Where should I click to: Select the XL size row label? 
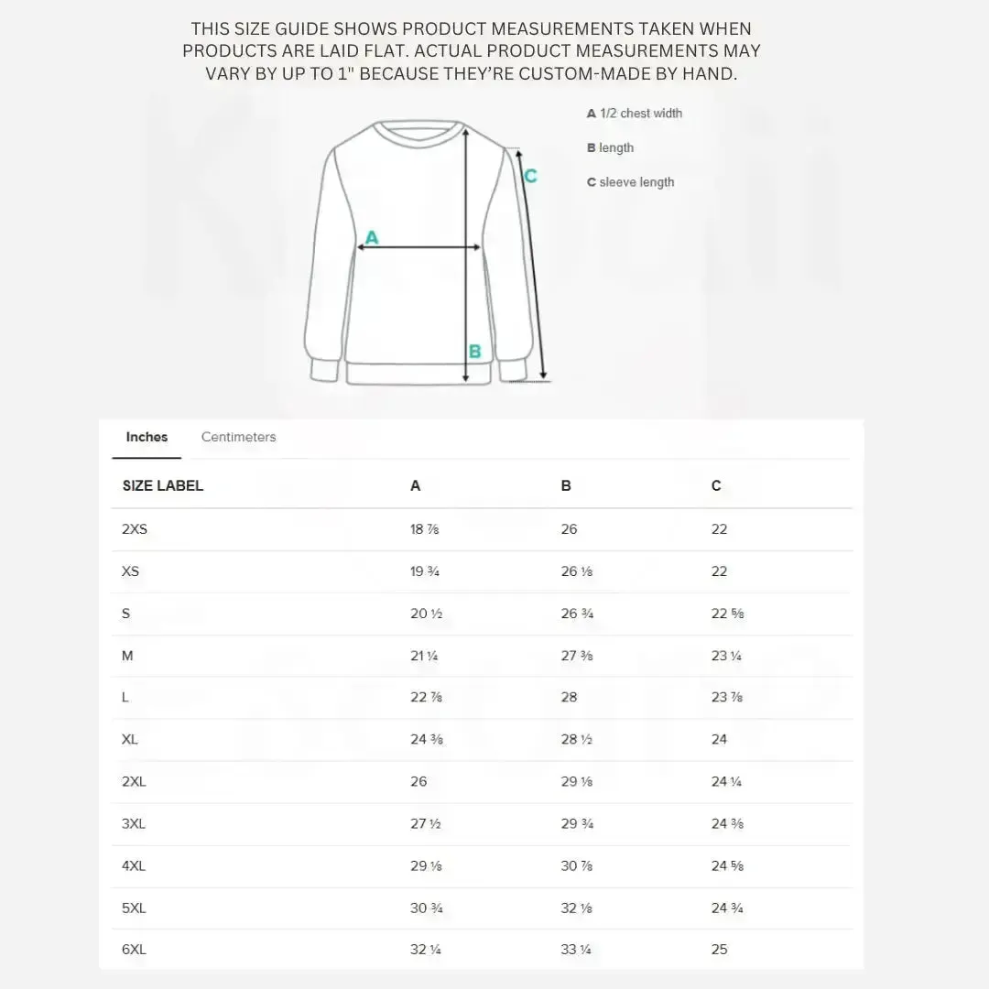pyautogui.click(x=130, y=739)
